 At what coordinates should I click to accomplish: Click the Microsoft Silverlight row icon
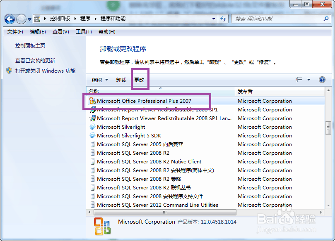coord(92,127)
